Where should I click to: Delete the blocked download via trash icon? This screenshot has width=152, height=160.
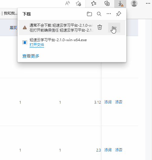(x=100, y=27)
